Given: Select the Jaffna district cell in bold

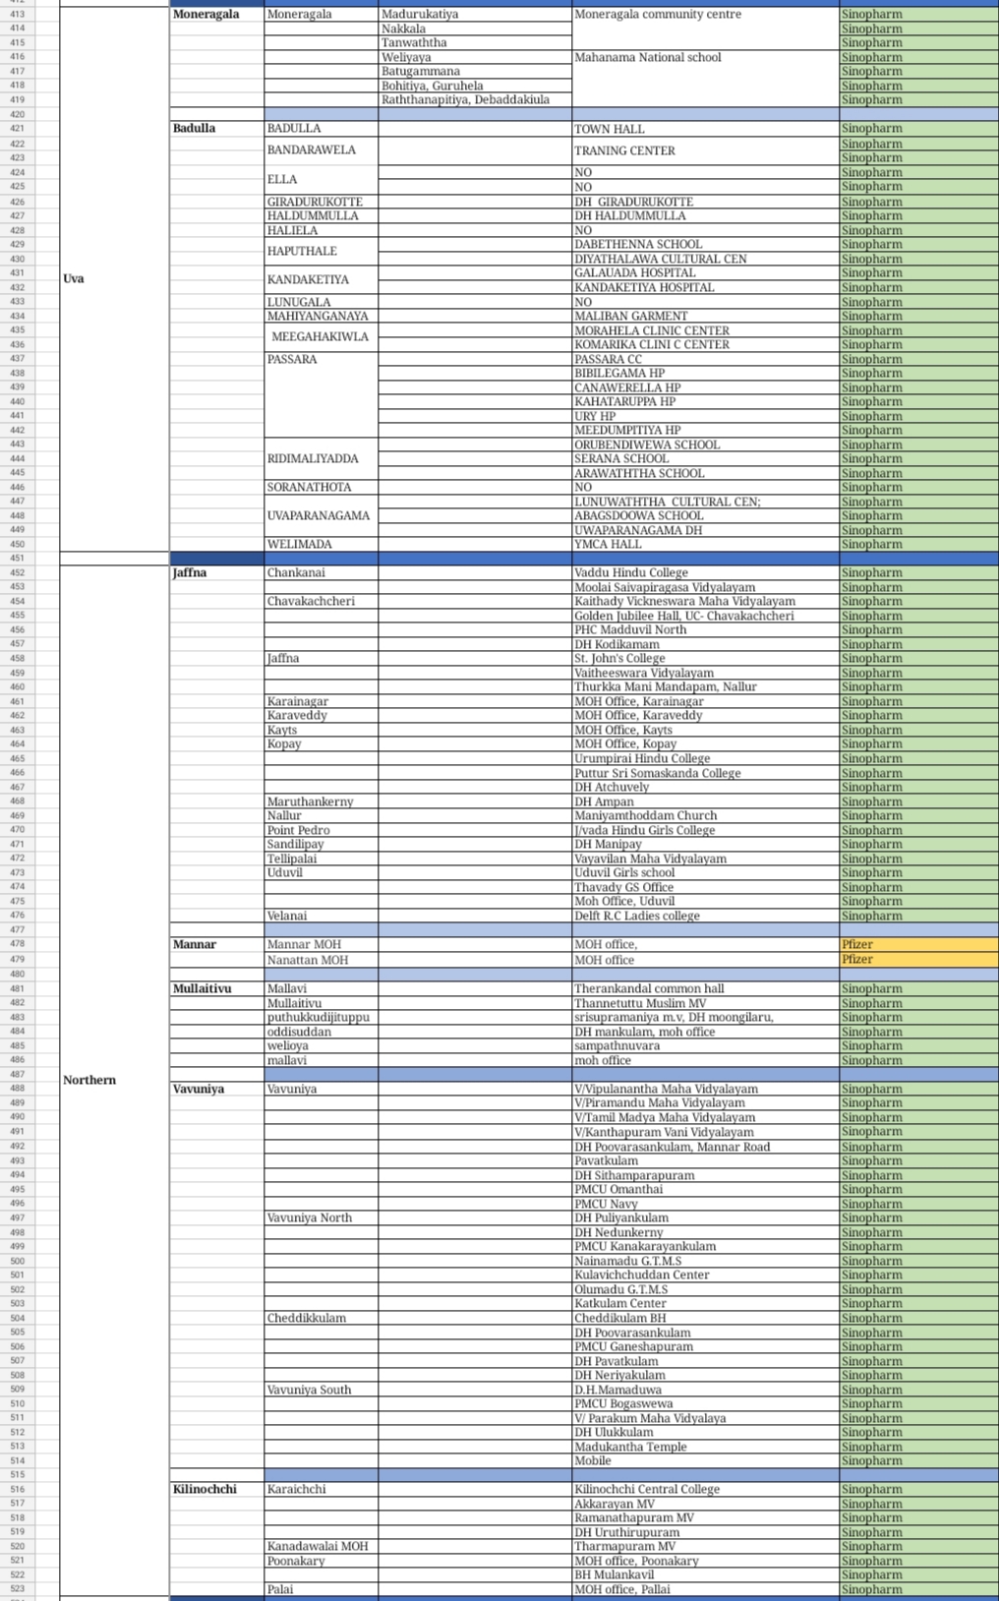Looking at the screenshot, I should 217,572.
